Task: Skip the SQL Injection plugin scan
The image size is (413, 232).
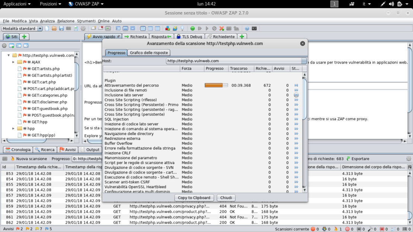Action: coord(296,119)
